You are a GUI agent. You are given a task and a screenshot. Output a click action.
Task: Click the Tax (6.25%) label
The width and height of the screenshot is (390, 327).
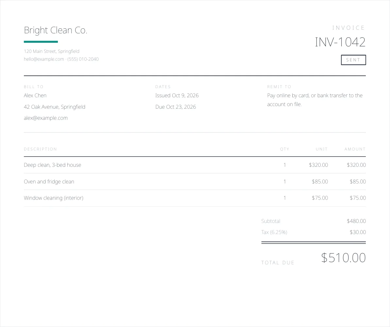(274, 232)
